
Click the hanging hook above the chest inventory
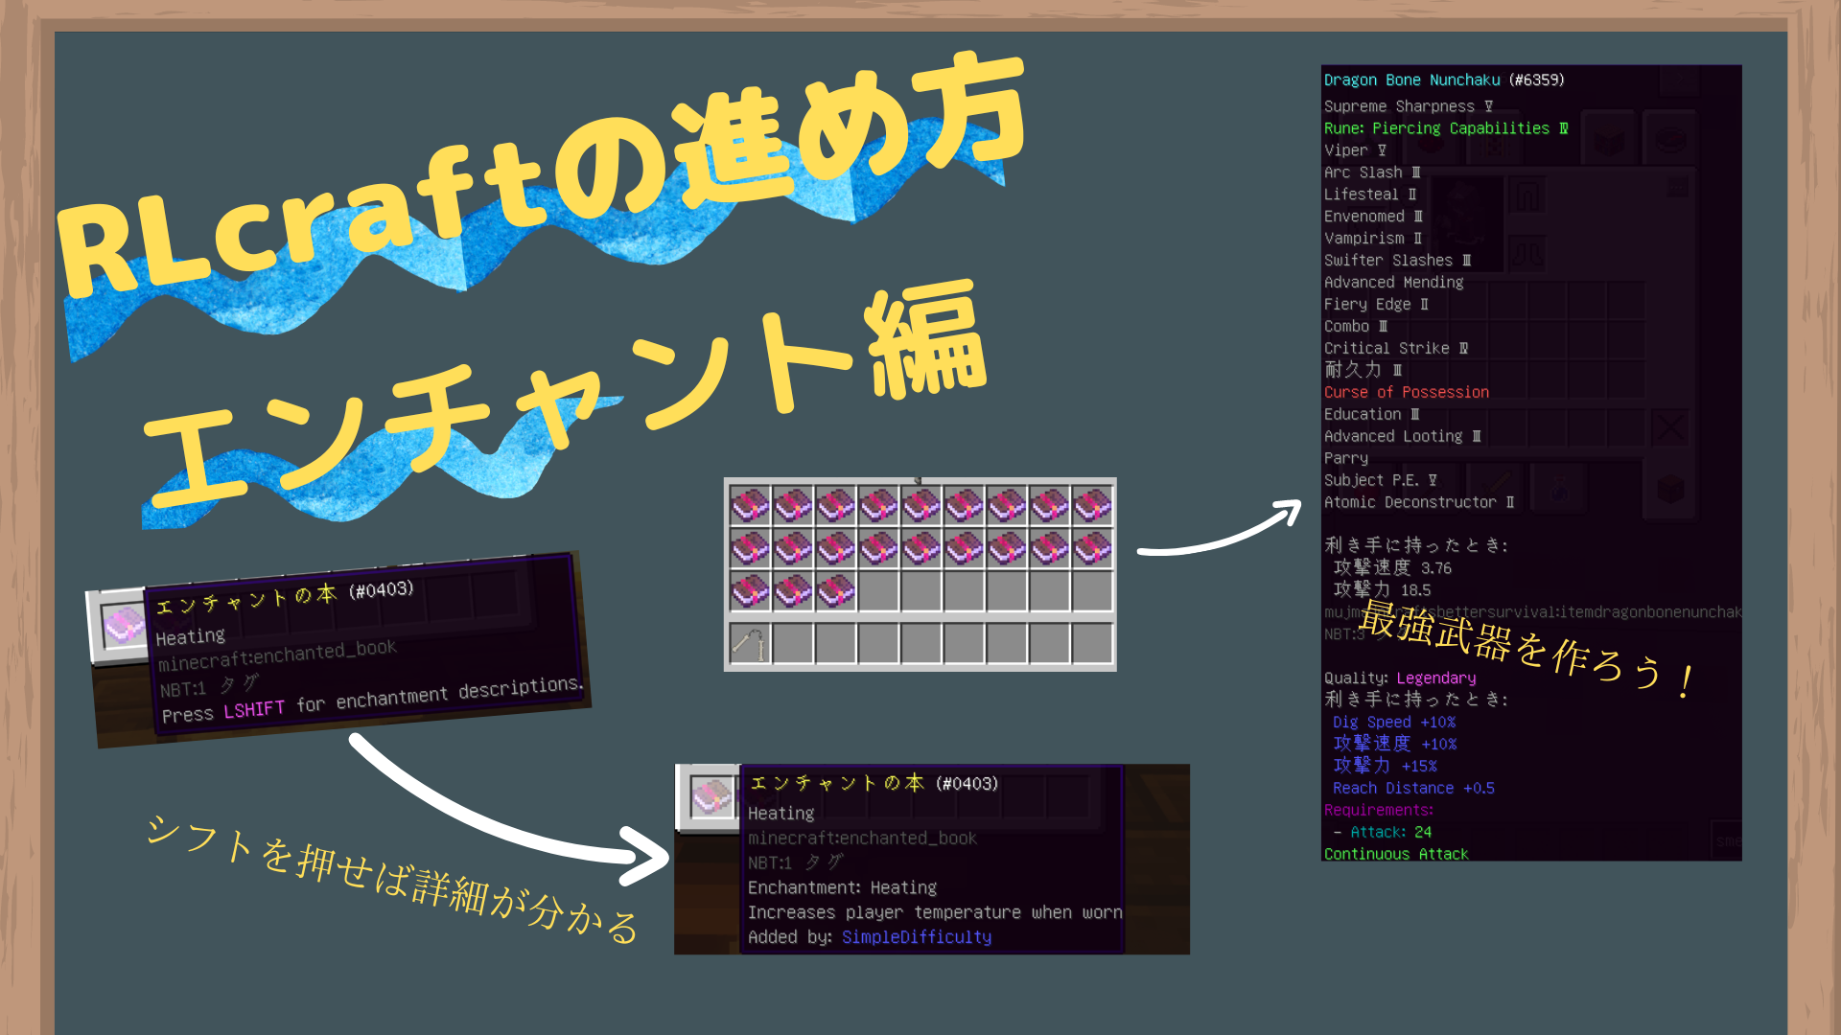coord(918,479)
